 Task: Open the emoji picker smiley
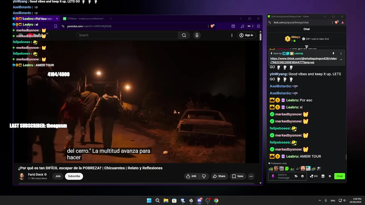coord(302,176)
